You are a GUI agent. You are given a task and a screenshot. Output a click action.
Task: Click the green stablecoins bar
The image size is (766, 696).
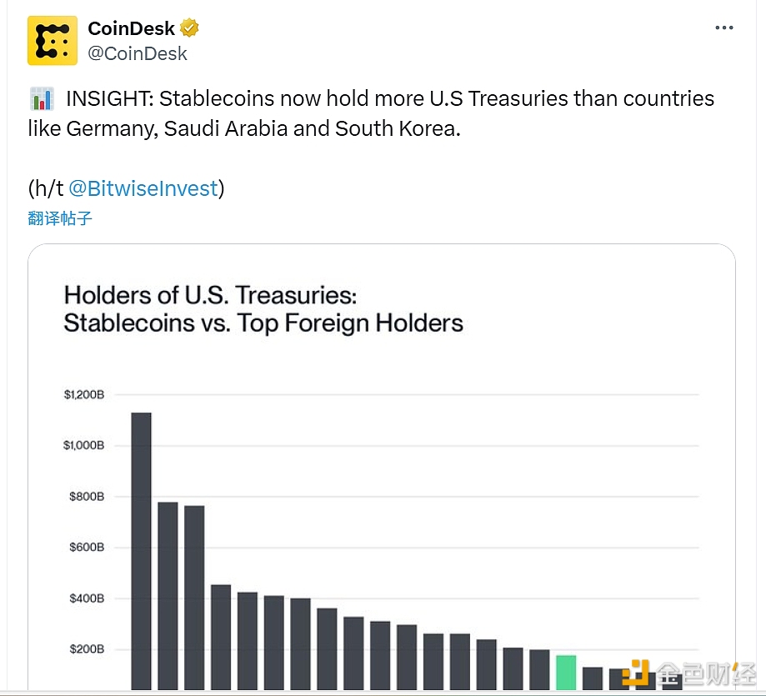pos(566,672)
